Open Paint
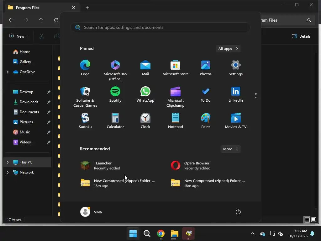This screenshot has width=321, height=241. (206, 121)
